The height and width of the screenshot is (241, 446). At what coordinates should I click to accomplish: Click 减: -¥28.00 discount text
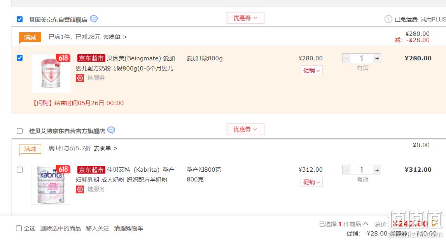(412, 40)
